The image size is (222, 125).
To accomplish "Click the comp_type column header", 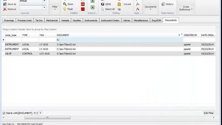I will [13, 35].
